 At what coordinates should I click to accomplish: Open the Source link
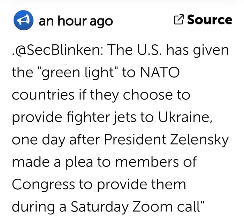(209, 20)
